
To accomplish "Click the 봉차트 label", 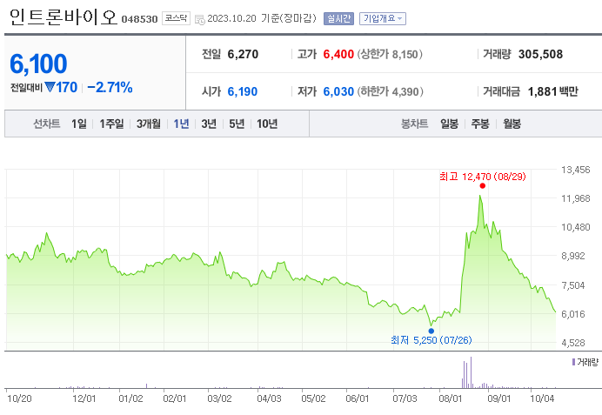I will (x=414, y=124).
